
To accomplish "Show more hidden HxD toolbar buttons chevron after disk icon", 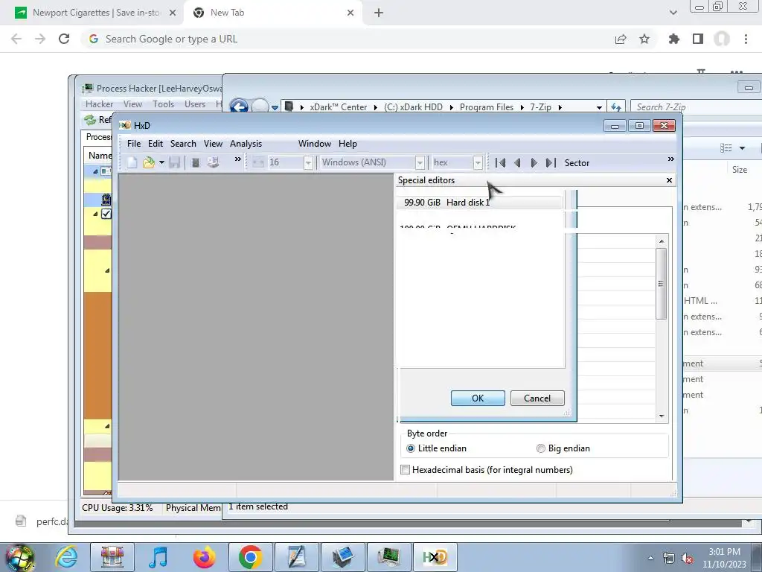I will 237,159.
